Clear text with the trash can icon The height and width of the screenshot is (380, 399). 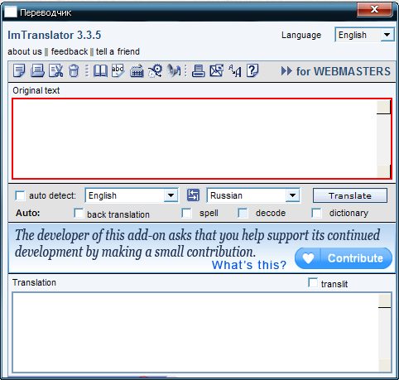74,70
